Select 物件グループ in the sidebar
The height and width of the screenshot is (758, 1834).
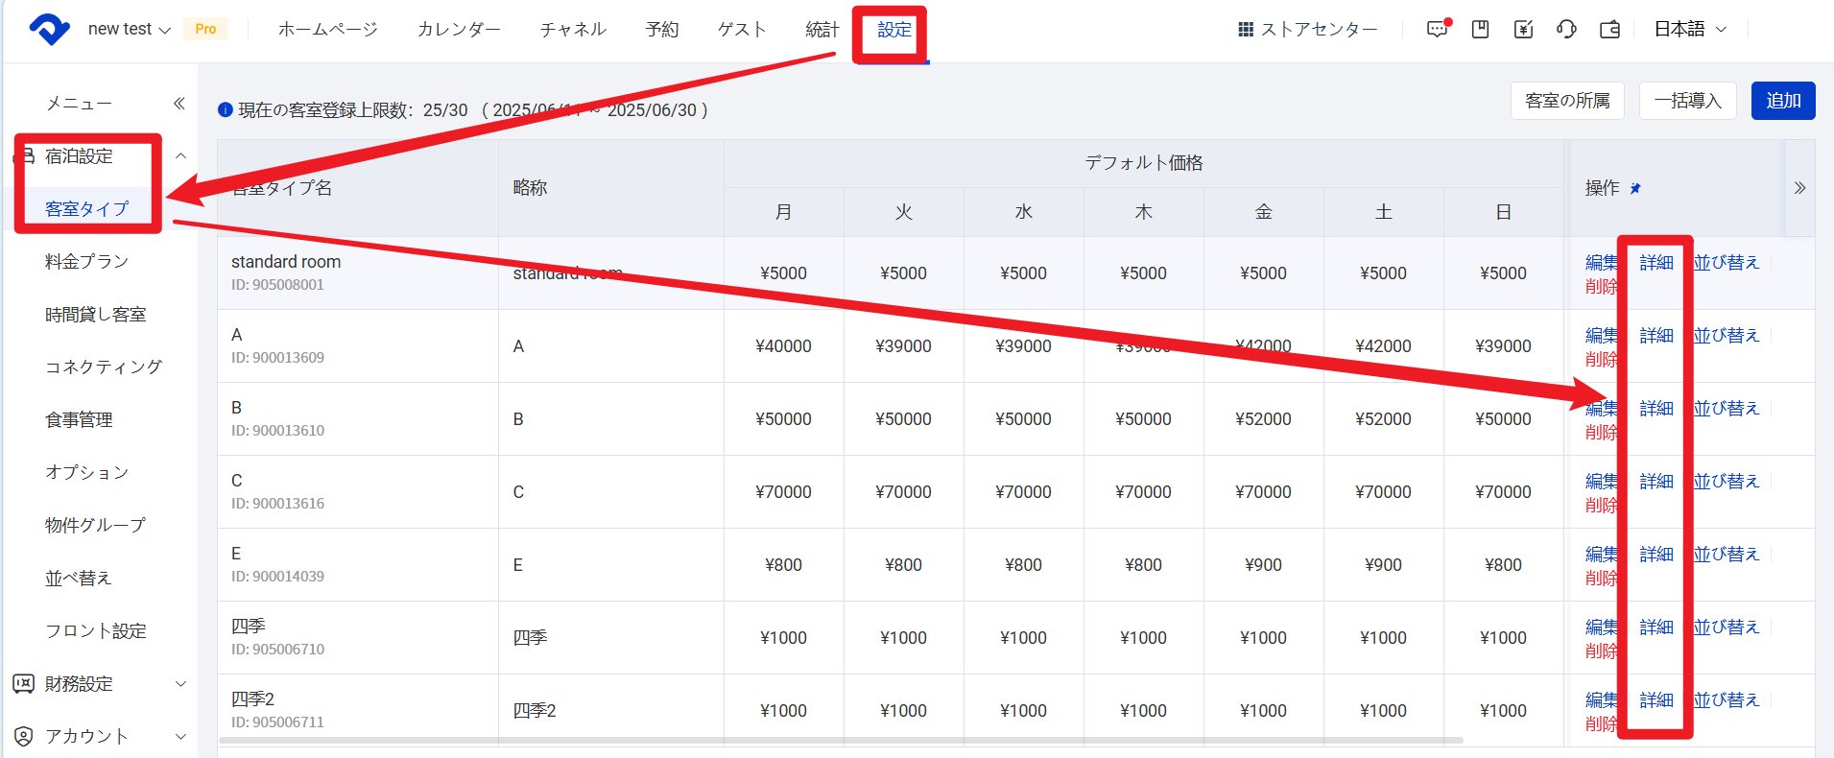point(95,525)
